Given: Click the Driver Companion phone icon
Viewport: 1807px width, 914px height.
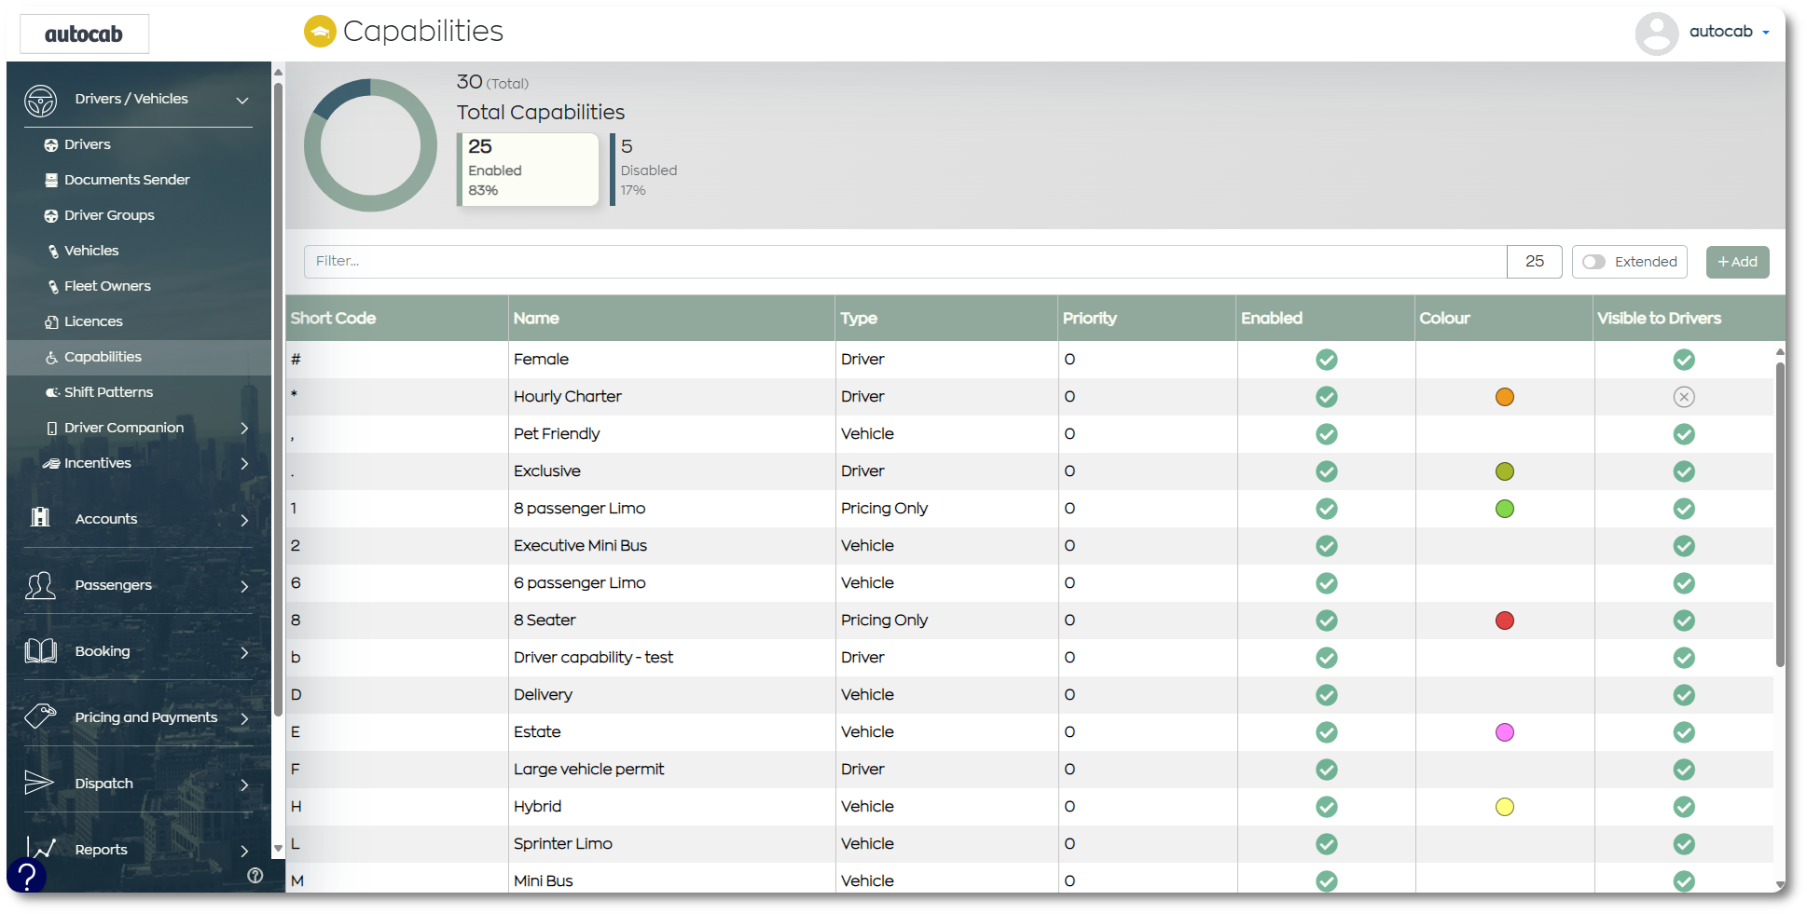Looking at the screenshot, I should [52, 429].
